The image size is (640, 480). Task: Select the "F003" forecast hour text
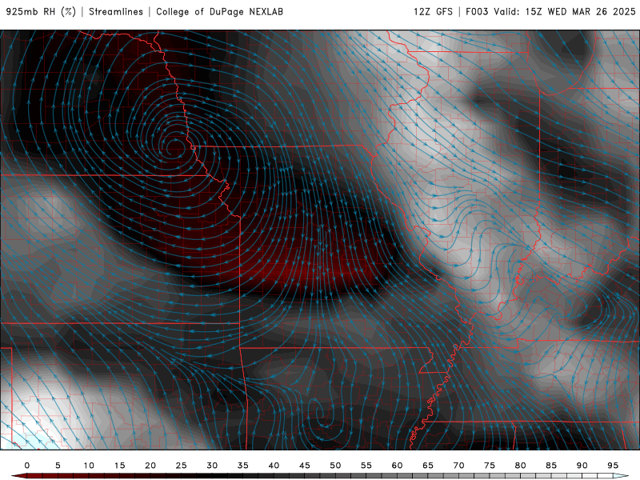tap(477, 12)
